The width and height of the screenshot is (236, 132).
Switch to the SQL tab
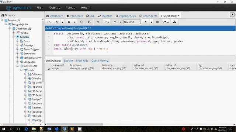click(90, 16)
